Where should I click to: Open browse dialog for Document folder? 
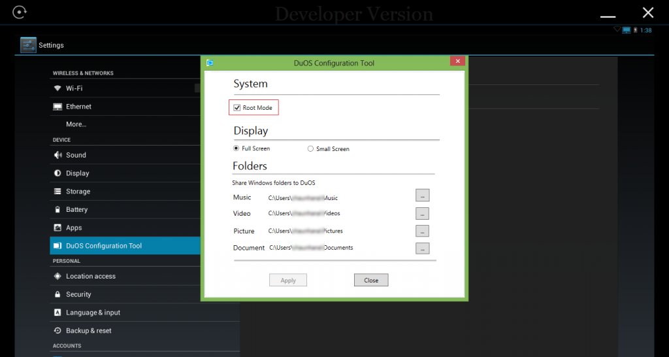(422, 248)
